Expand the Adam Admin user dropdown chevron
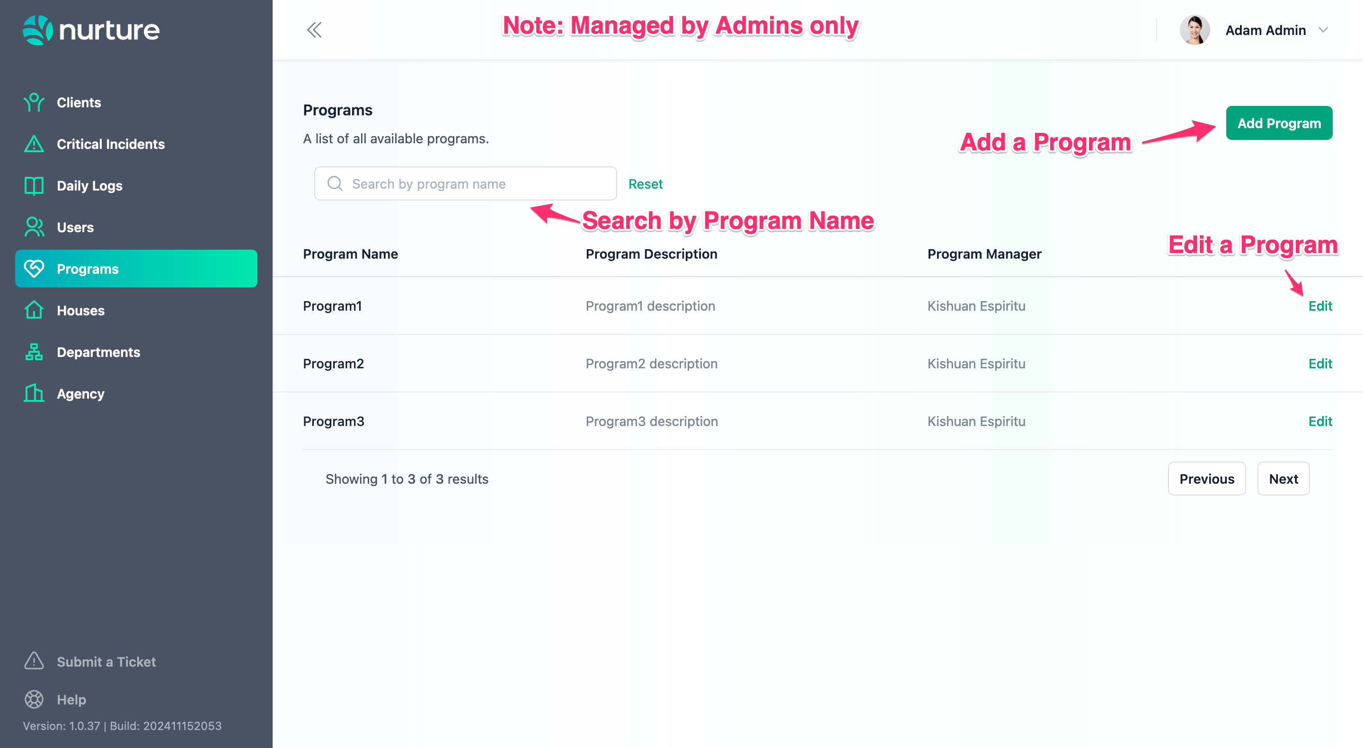The height and width of the screenshot is (748, 1363). (1323, 30)
